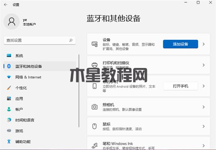Open 笔和 Windows Ink entry
Screen dimensions: 216x150
click(148, 143)
